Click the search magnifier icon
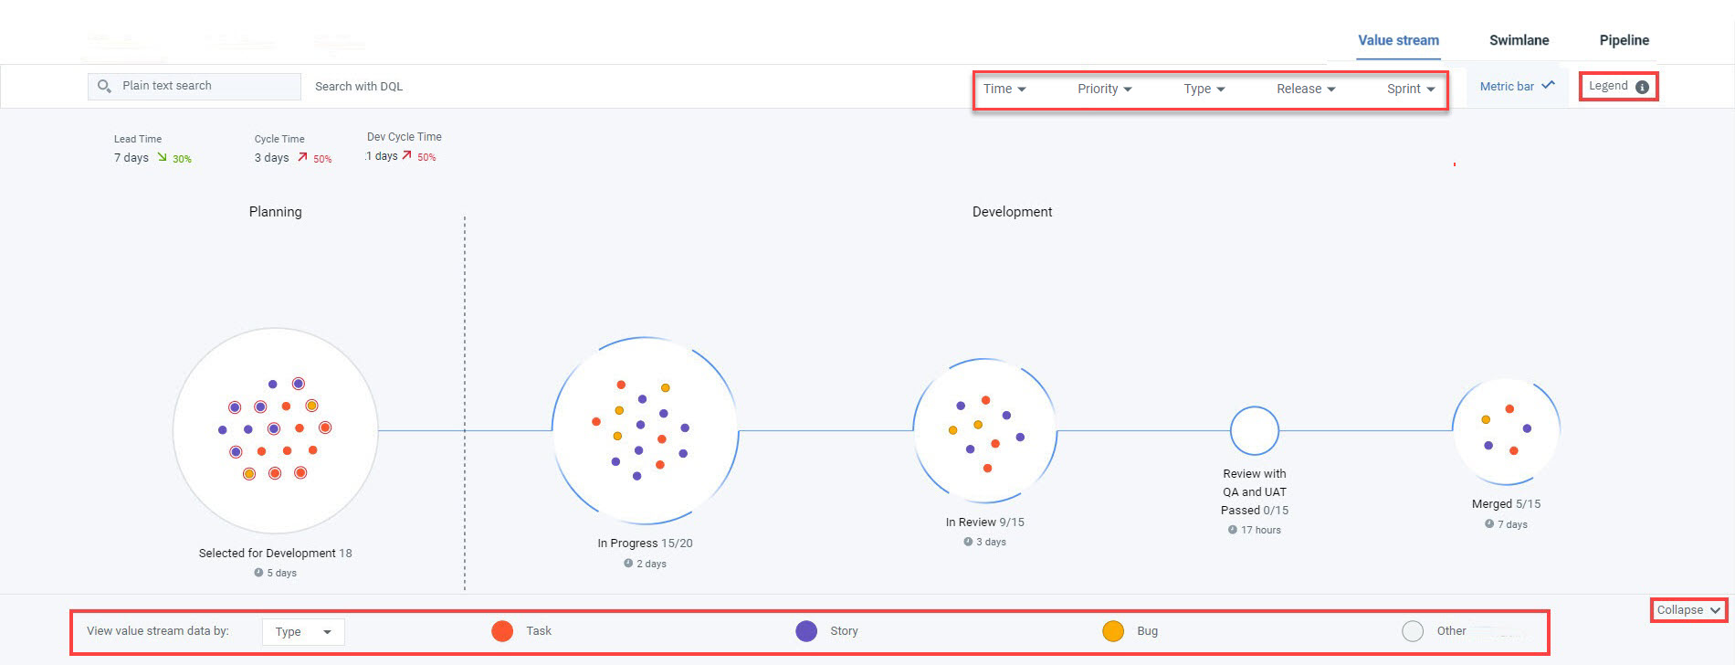This screenshot has height=665, width=1735. 103,85
